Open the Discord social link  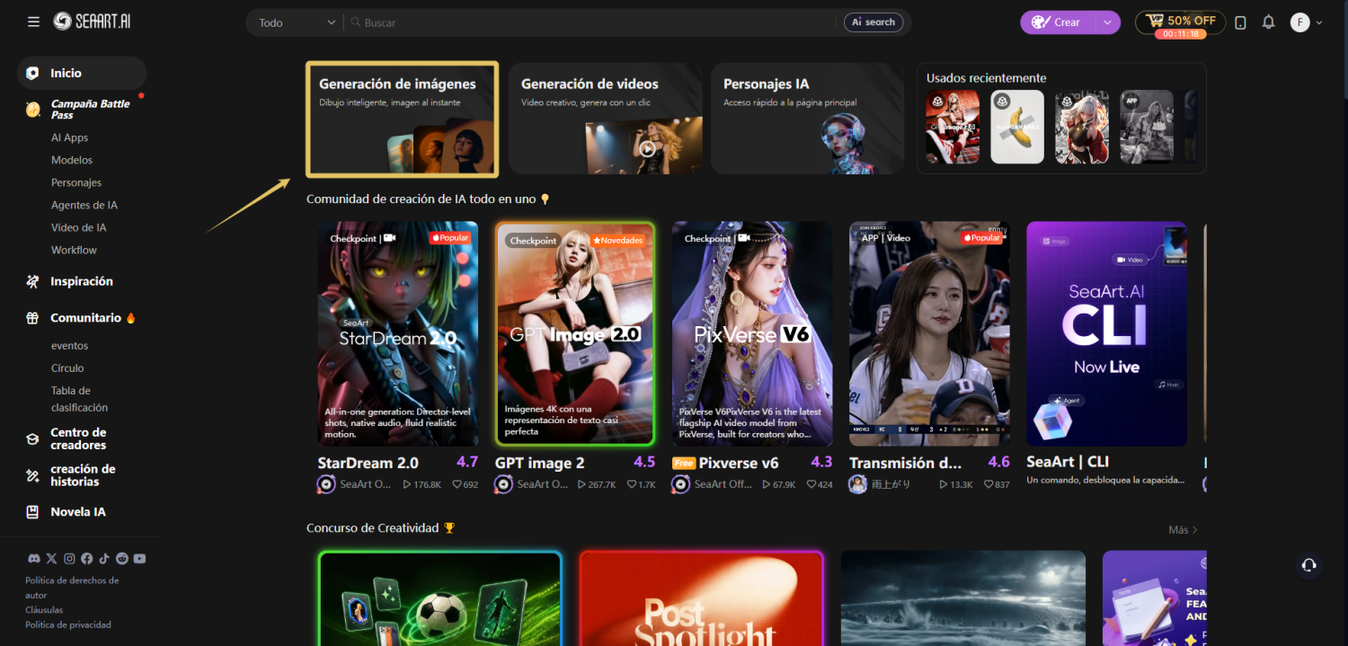34,559
